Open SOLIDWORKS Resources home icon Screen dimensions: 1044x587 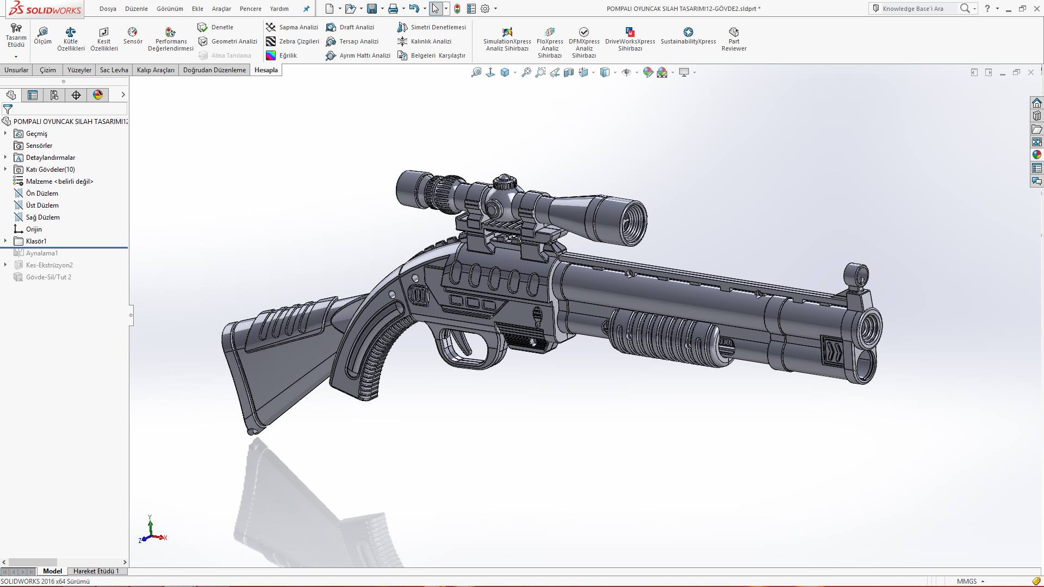coord(1037,103)
